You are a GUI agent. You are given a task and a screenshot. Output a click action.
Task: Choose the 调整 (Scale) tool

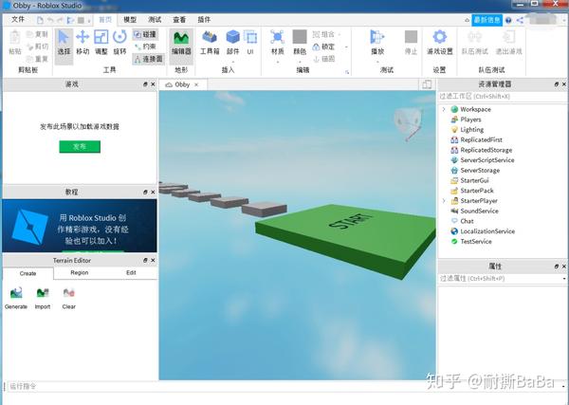(101, 44)
